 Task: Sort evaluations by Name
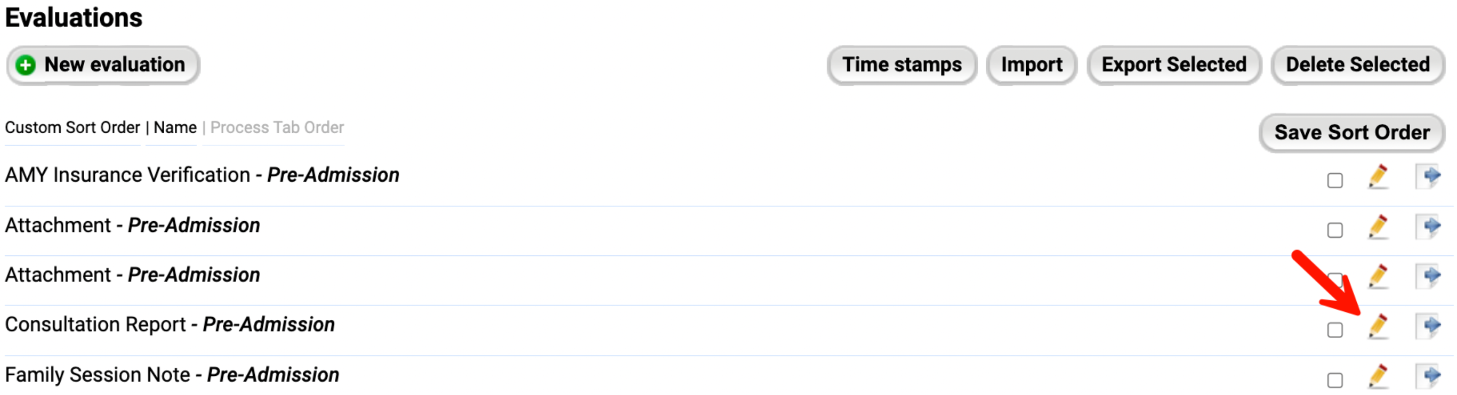(175, 128)
